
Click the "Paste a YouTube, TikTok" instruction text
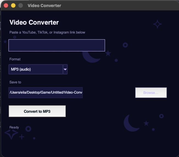(x=47, y=32)
